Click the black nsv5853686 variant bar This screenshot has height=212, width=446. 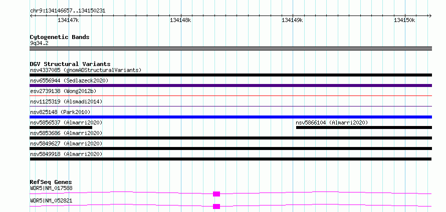231,138
